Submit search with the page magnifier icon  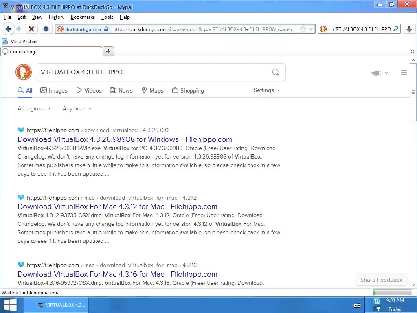coord(276,72)
